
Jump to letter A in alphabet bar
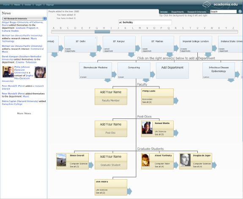click(54, 28)
